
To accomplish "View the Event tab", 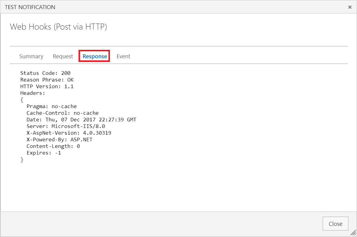I will click(123, 56).
